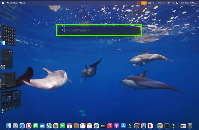The width and height of the screenshot is (199, 130).
Task: Open the Apple TV app in the Dock
Action: [103, 126]
